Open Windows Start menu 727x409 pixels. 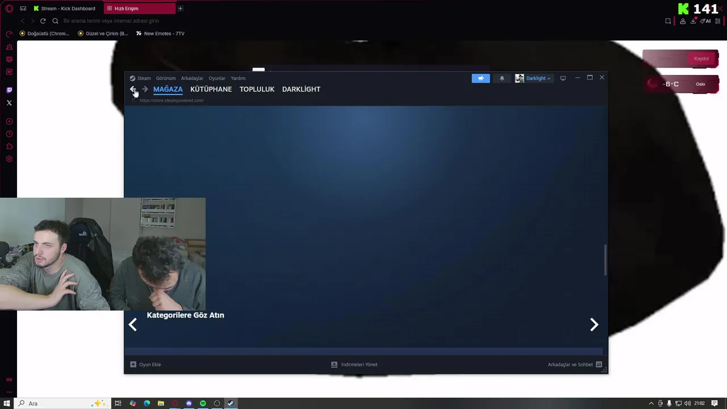[x=7, y=403]
